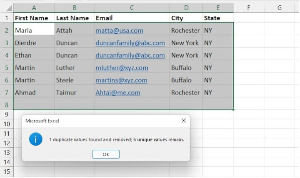Image resolution: width=300 pixels, height=178 pixels.
Task: Close the Microsoft Excel dialog with X
Action: [183, 121]
